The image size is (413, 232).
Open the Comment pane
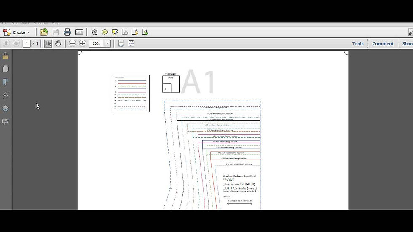383,44
